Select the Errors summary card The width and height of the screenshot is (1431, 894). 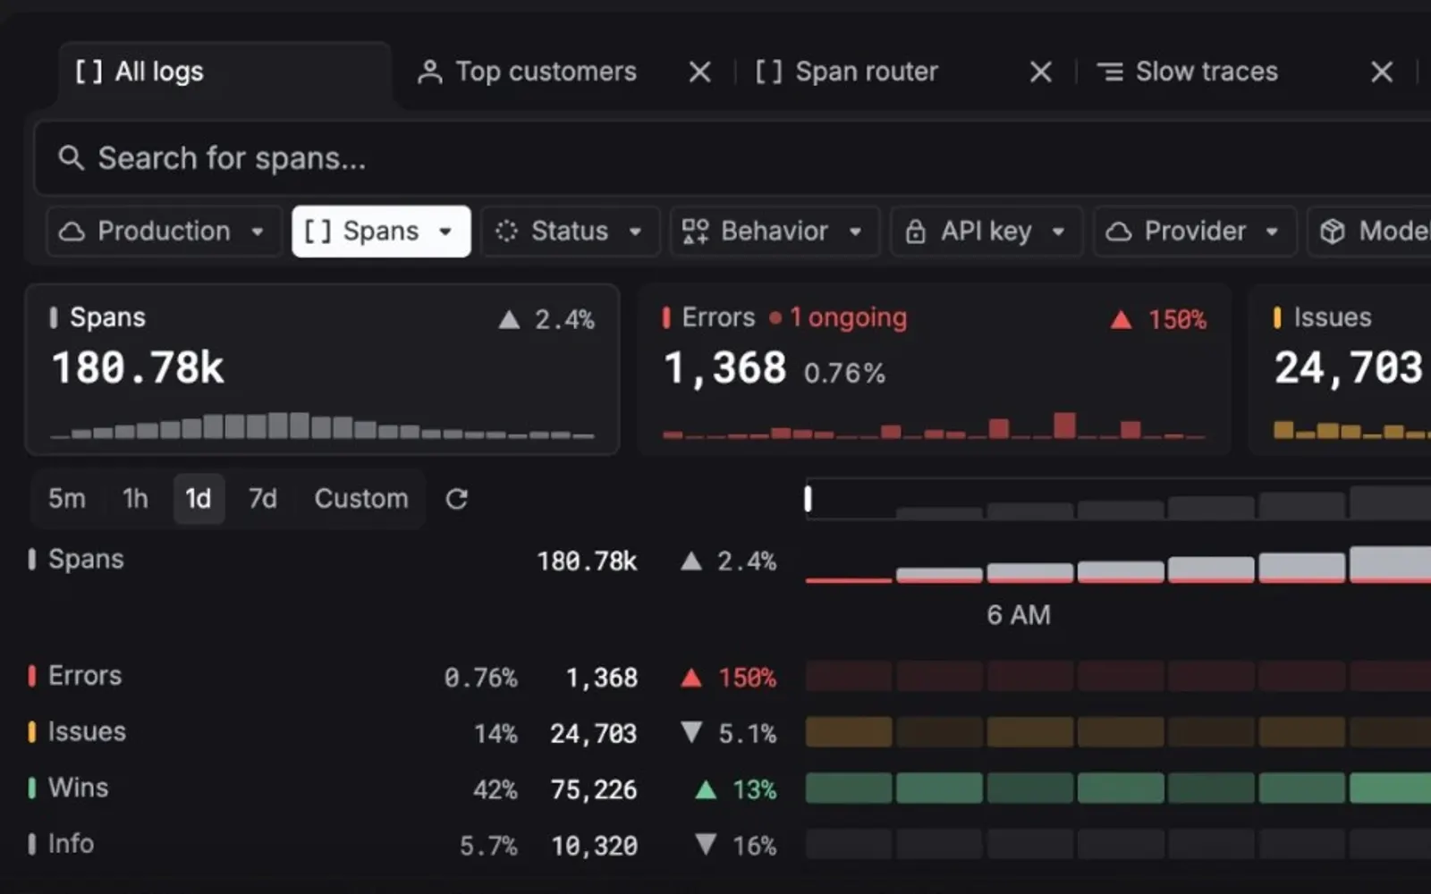pos(935,369)
